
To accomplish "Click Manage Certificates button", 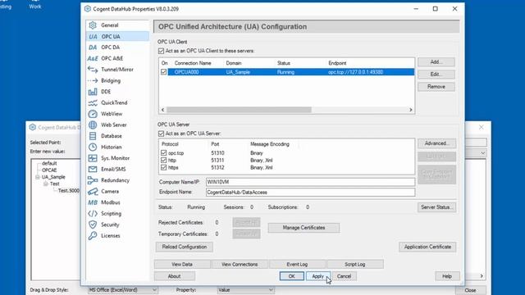I will tap(304, 228).
